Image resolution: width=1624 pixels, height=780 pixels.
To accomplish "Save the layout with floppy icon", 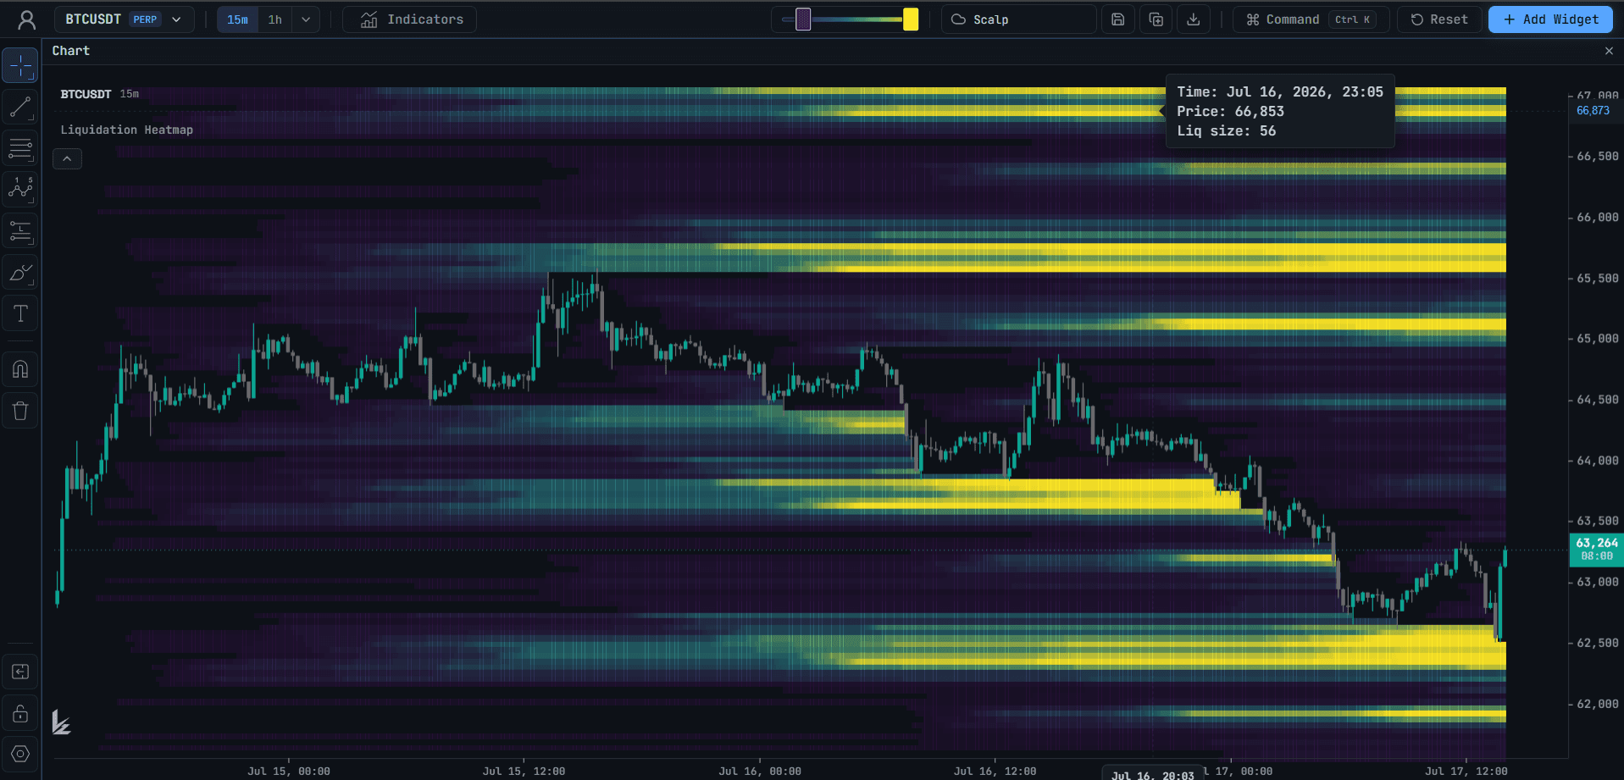I will 1118,19.
